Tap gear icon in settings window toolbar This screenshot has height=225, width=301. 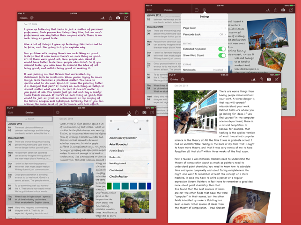[204, 10]
